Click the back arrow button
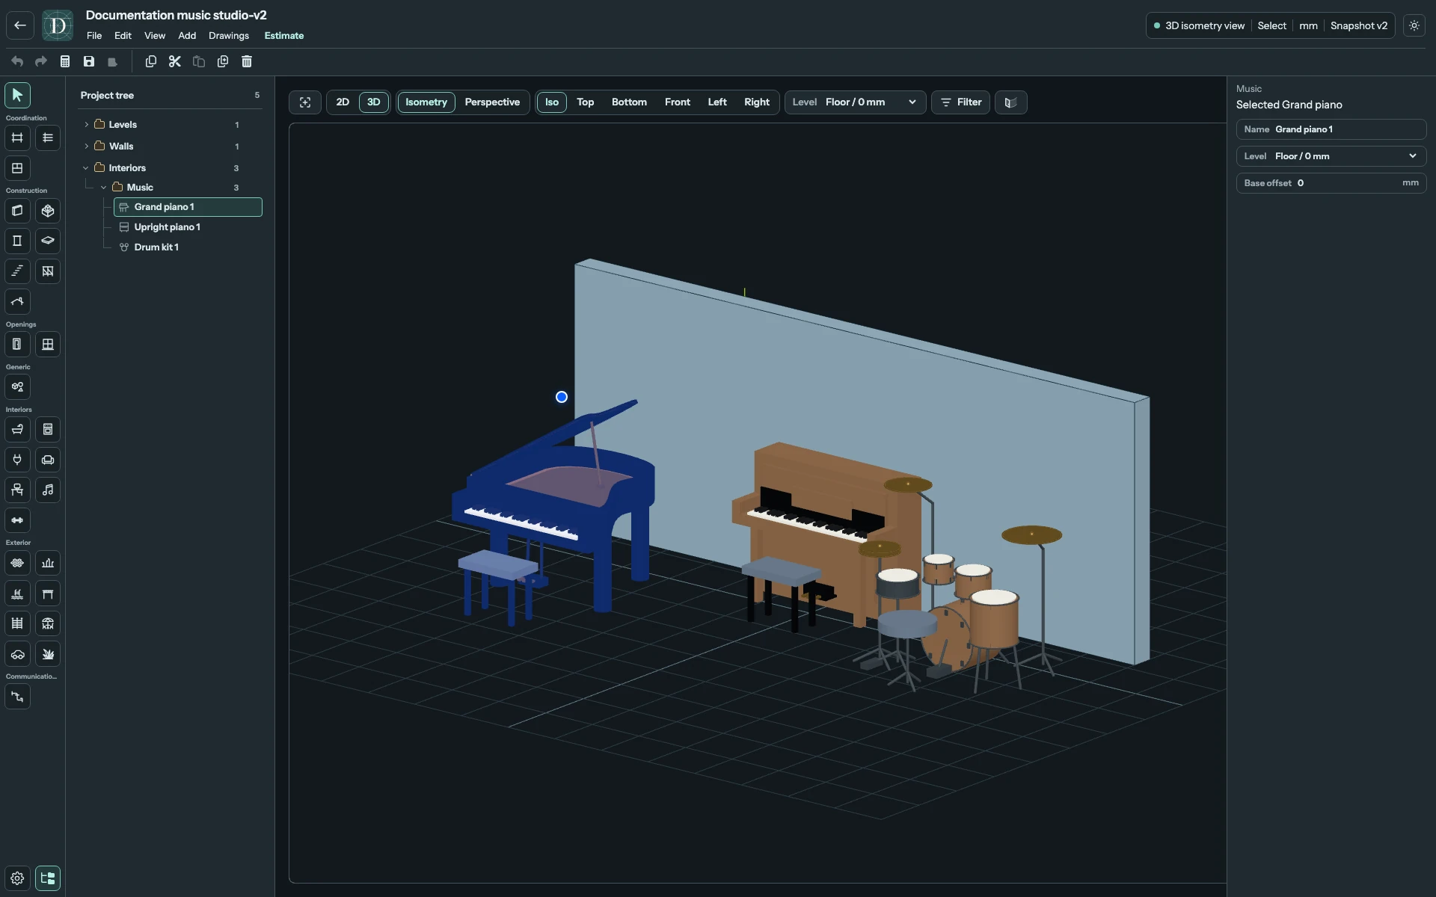 (x=20, y=25)
